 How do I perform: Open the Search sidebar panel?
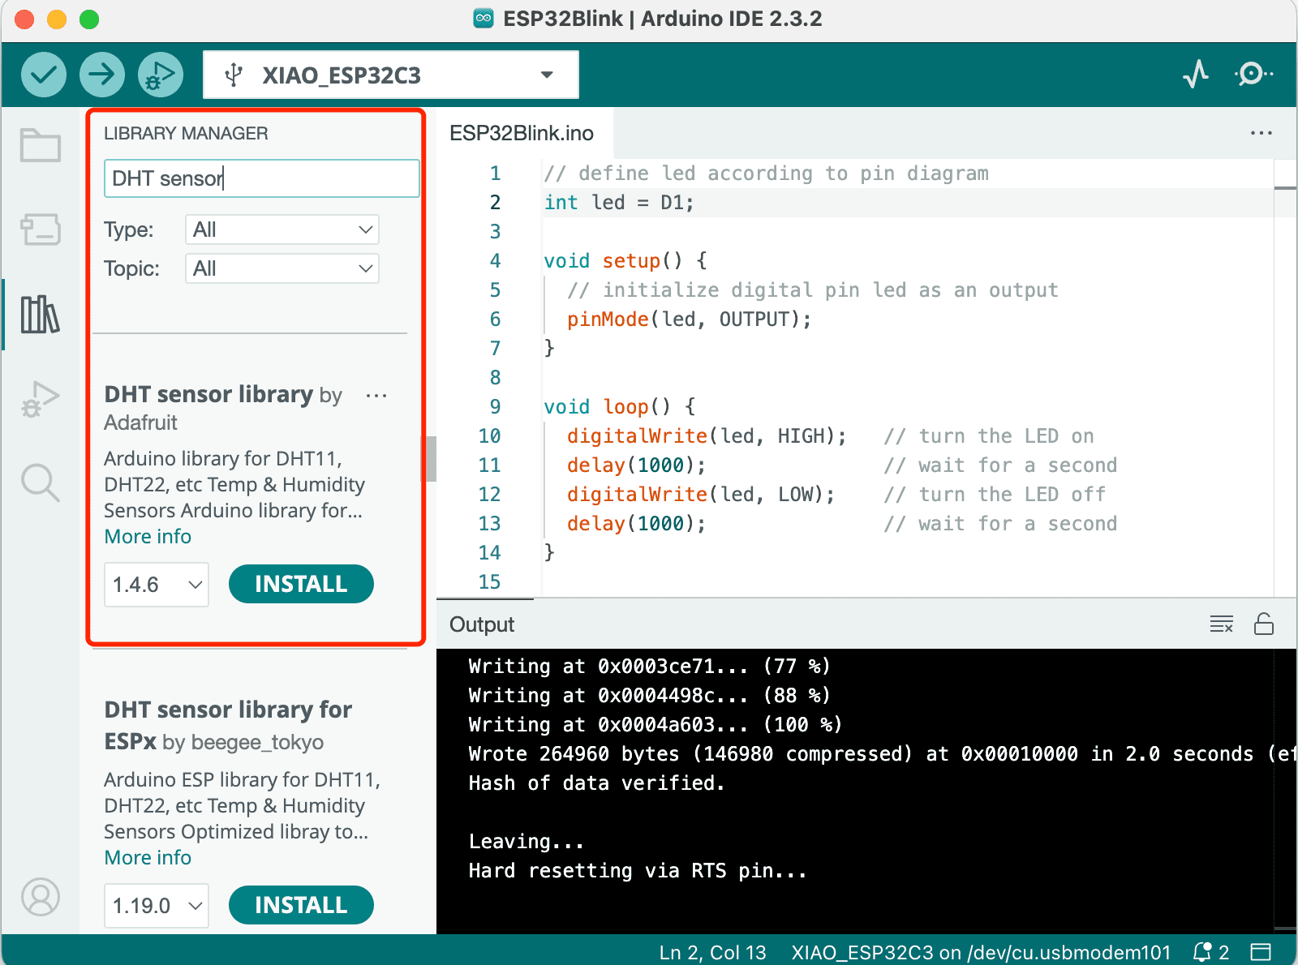[41, 482]
